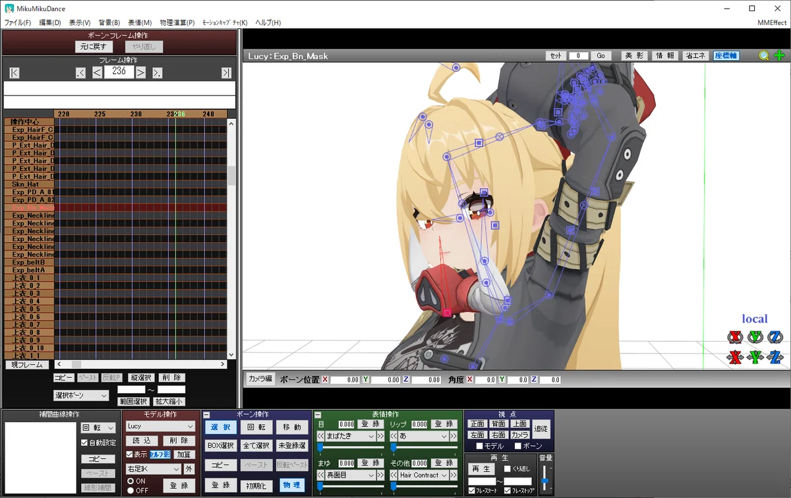Click the 全て選択 button
The height and width of the screenshot is (498, 791).
pyautogui.click(x=256, y=446)
